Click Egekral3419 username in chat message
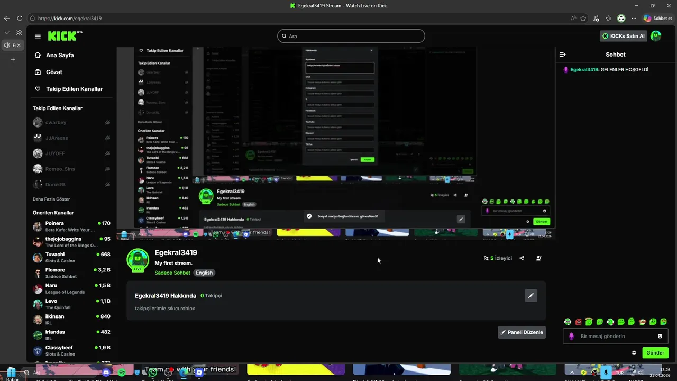This screenshot has width=677, height=381. [x=584, y=70]
